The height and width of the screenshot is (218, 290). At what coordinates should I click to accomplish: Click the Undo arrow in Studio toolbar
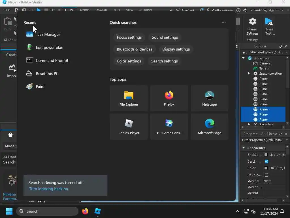tap(54, 10)
